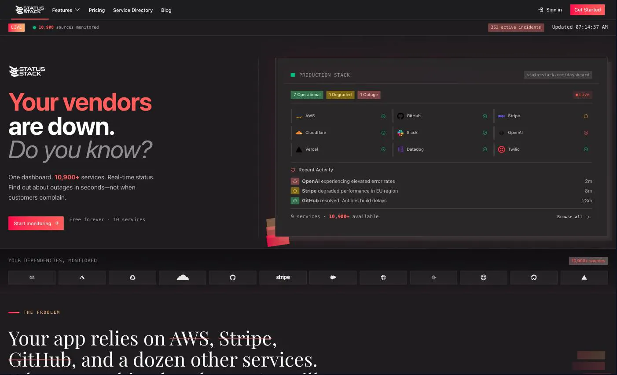Click the statusstack.com/dashboard URL label

click(558, 75)
